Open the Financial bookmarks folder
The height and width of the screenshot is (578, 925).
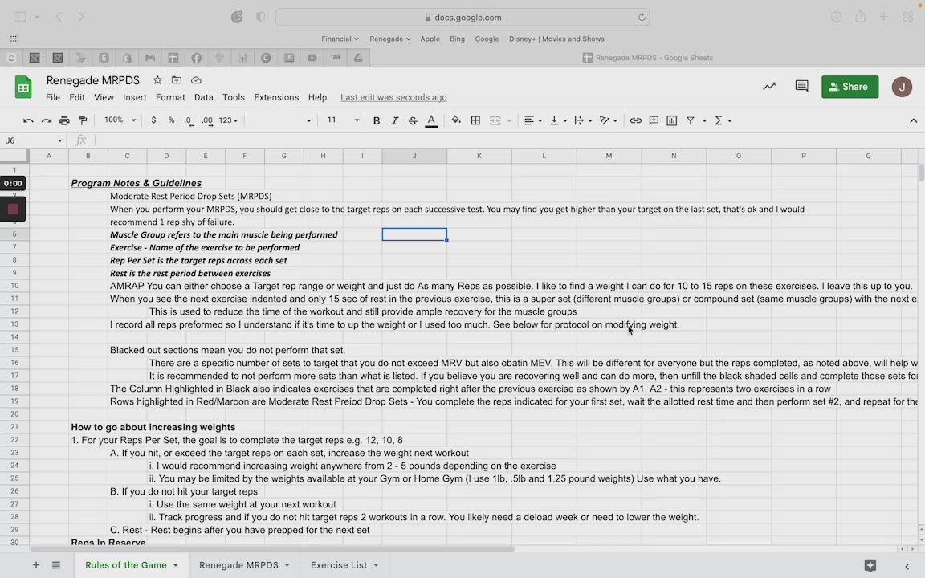tap(340, 39)
